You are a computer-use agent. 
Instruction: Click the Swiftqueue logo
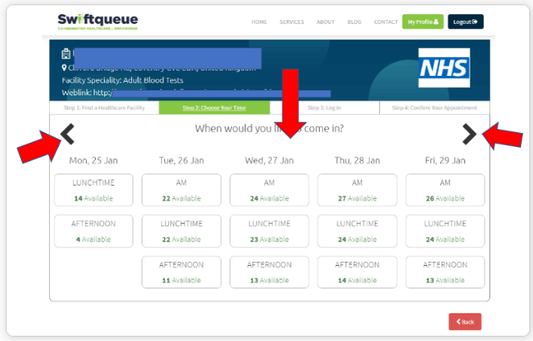[97, 22]
